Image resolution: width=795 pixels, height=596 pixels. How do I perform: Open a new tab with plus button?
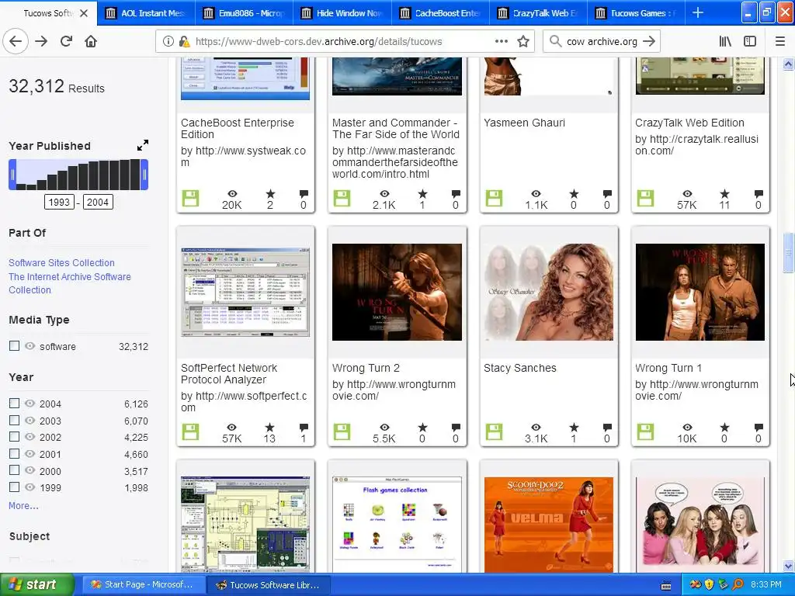pyautogui.click(x=698, y=13)
